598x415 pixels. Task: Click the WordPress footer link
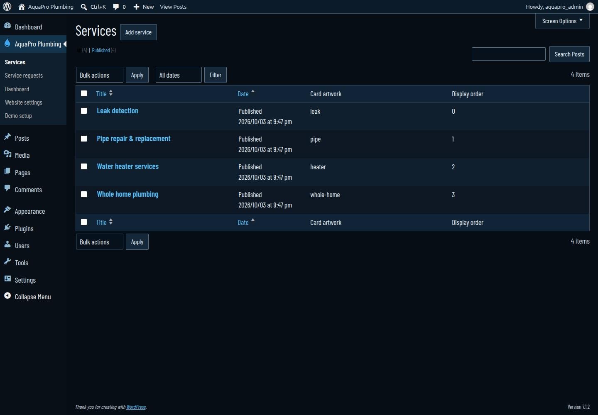tap(136, 407)
